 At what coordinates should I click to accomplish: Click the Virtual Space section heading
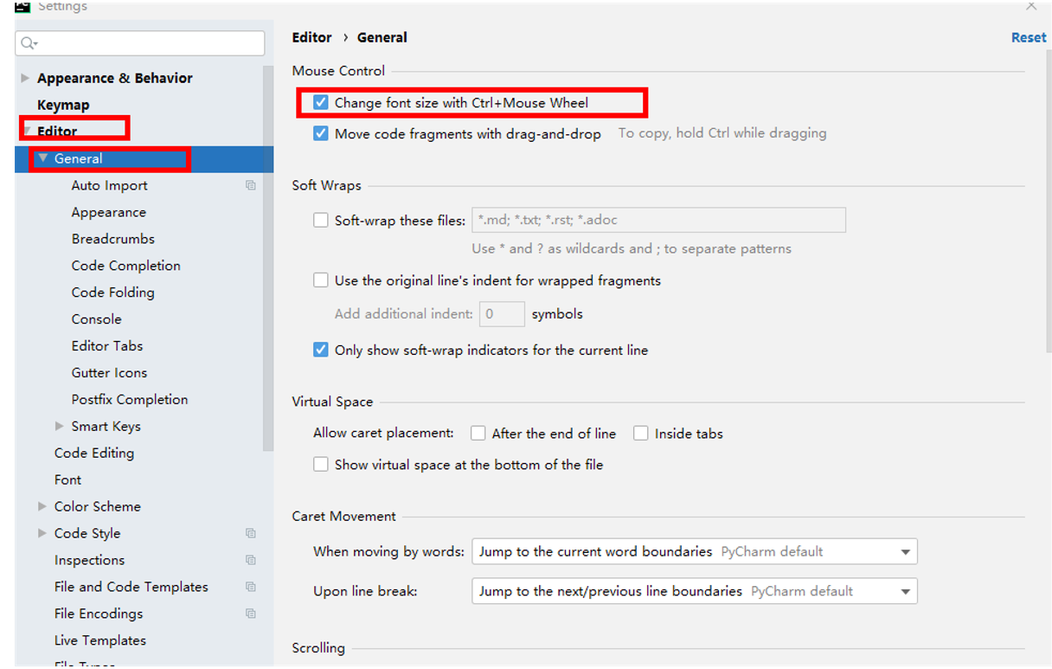coord(332,402)
